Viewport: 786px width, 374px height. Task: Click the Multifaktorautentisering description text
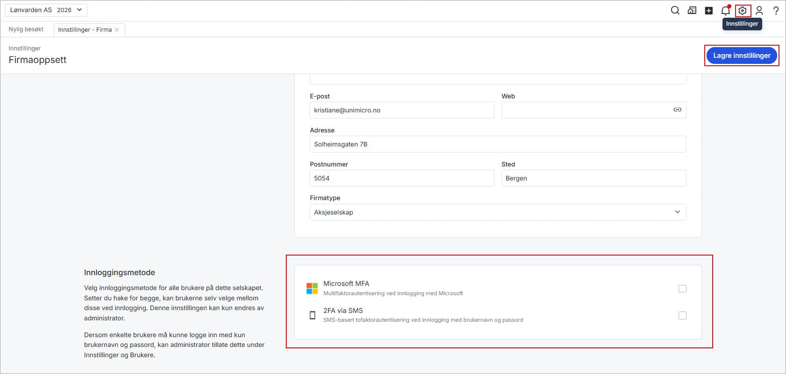(x=393, y=293)
